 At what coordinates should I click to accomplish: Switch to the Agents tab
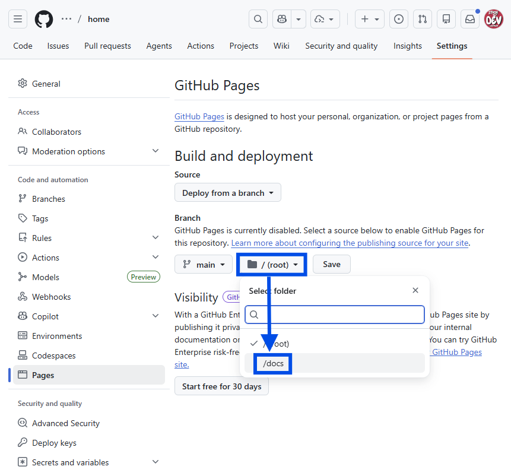tap(159, 46)
